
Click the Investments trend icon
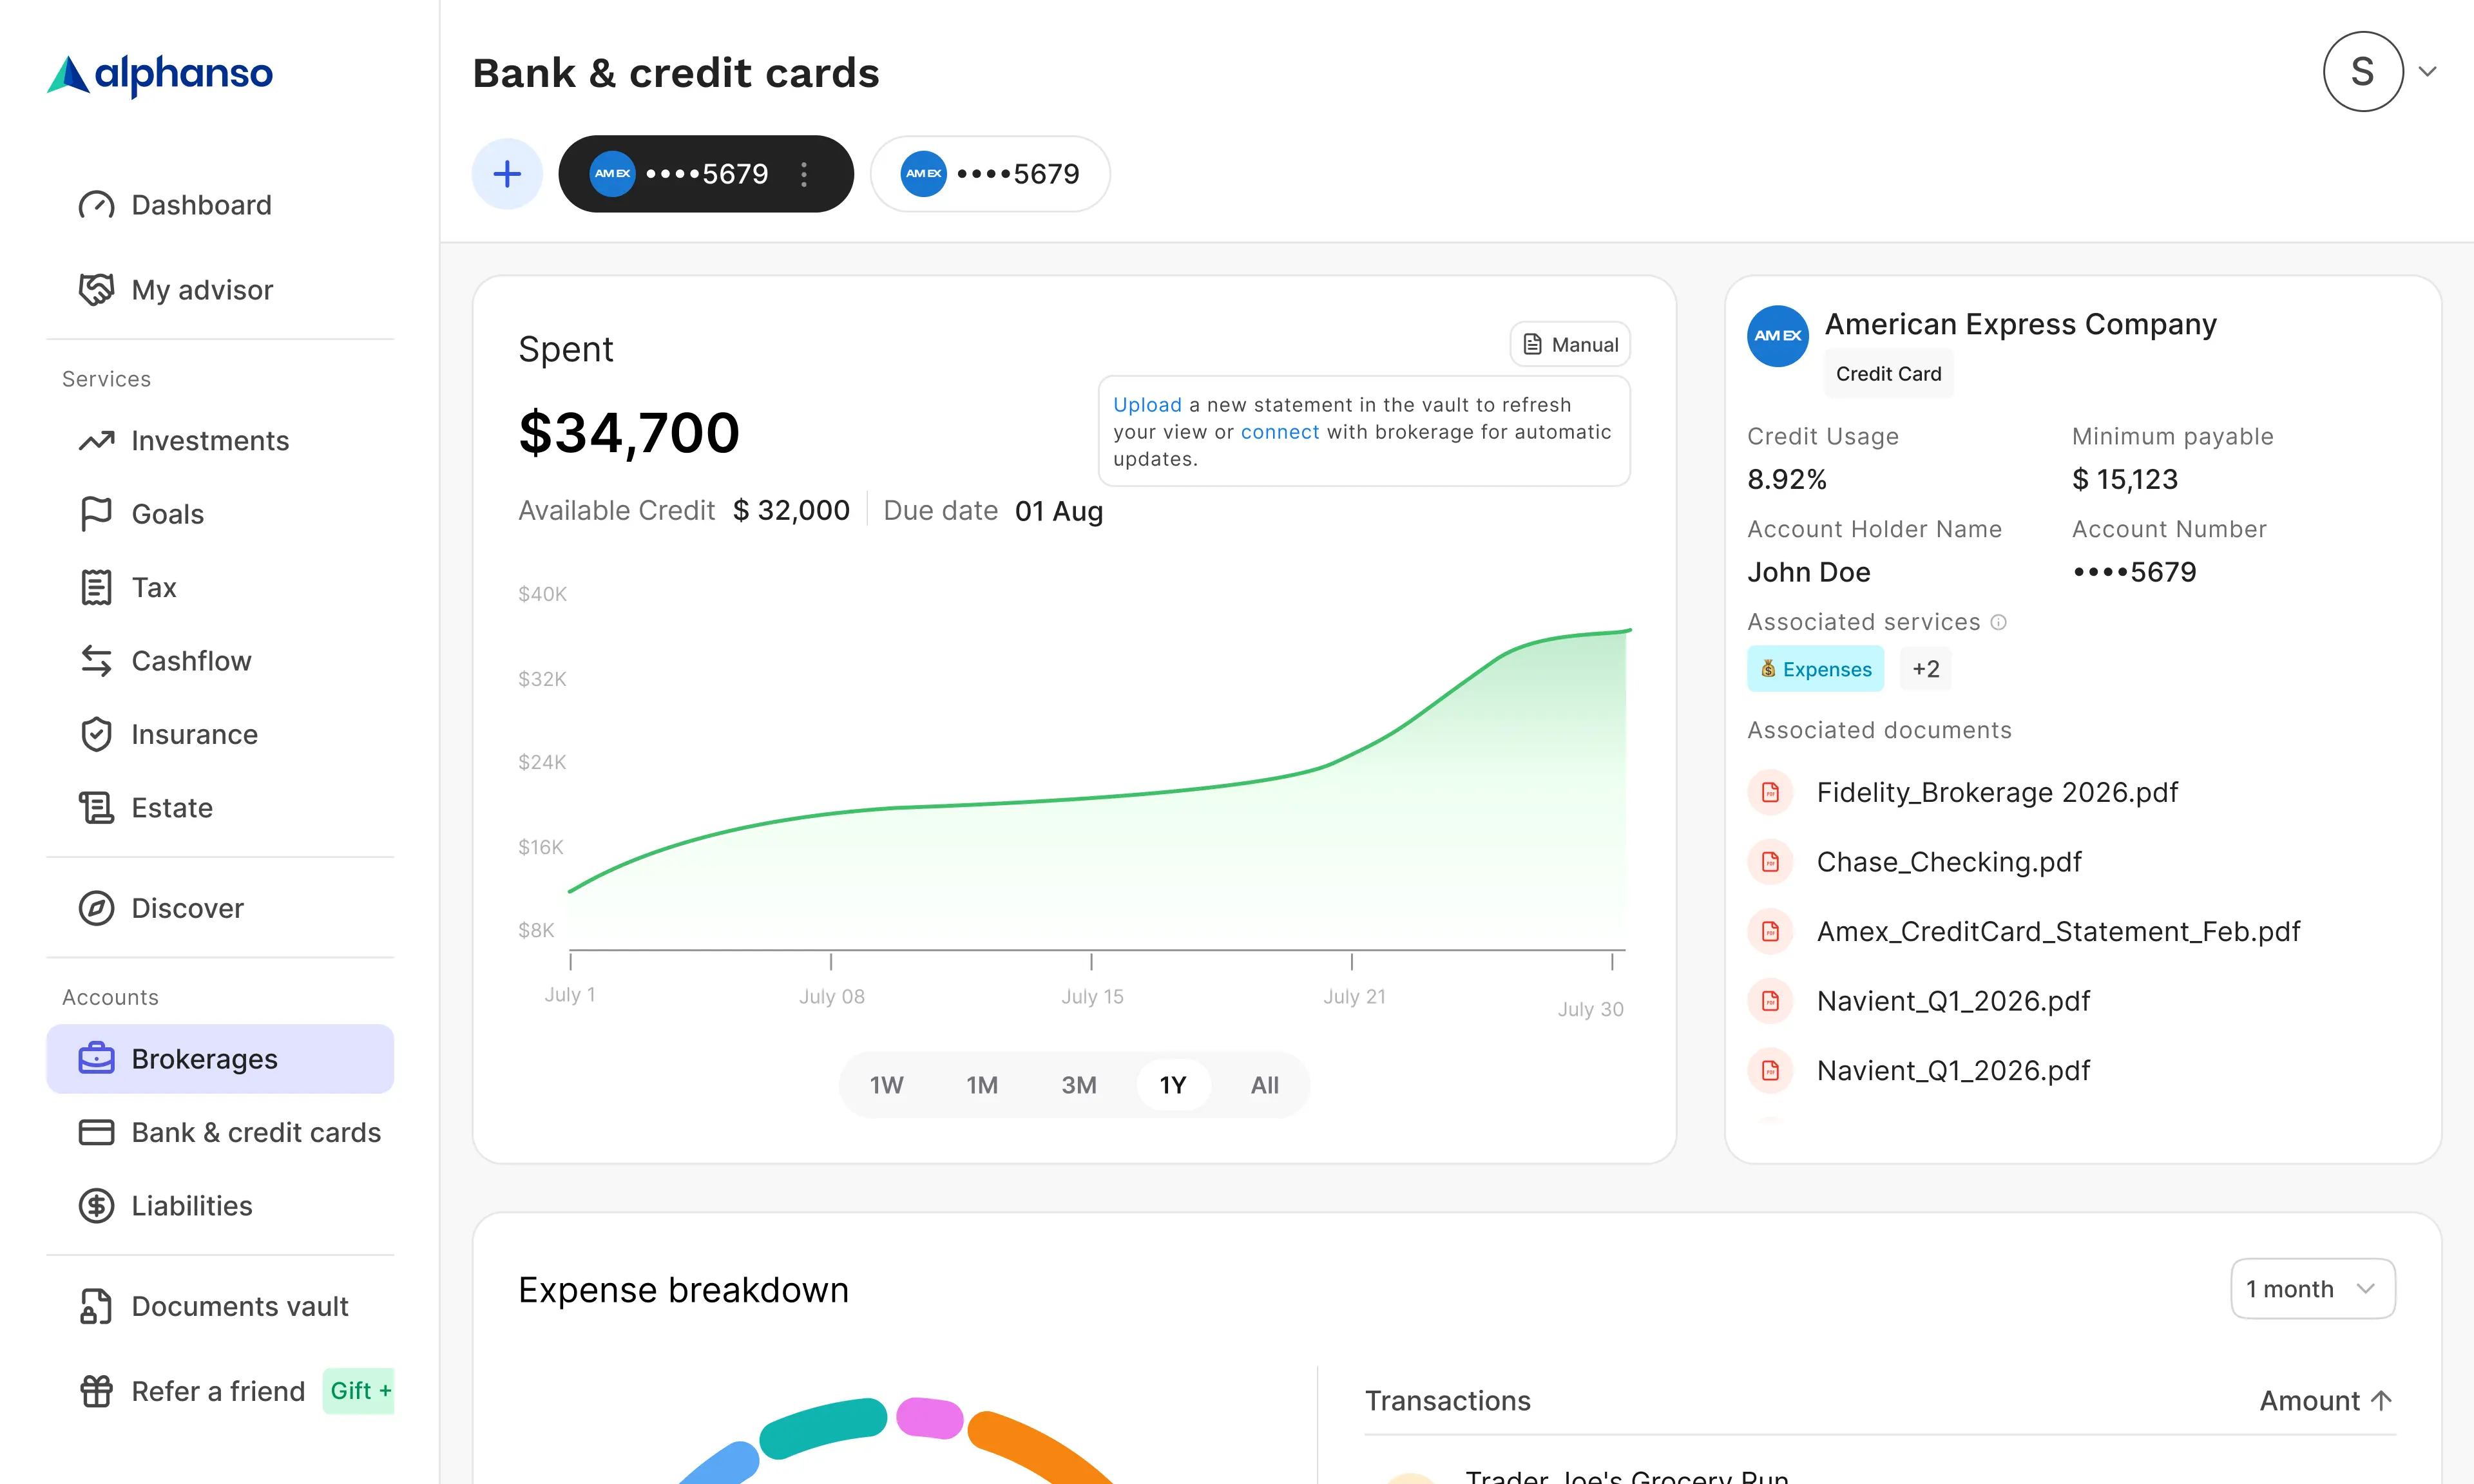tap(96, 441)
